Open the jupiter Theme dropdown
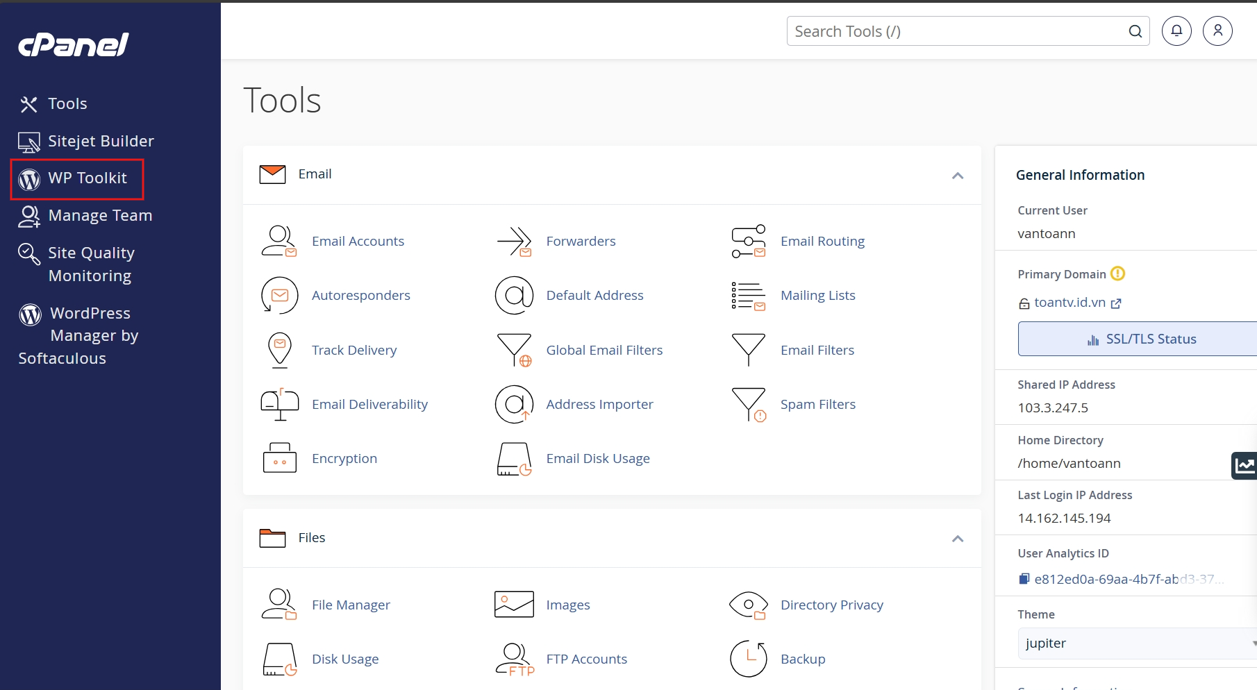 tap(1138, 643)
